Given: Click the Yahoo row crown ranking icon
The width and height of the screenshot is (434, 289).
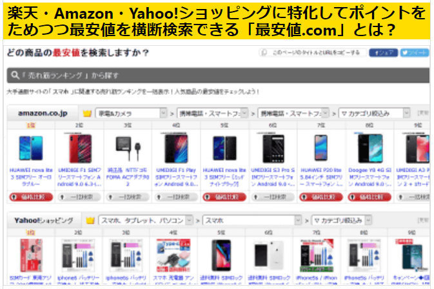Looking at the screenshot, I should click(90, 221).
